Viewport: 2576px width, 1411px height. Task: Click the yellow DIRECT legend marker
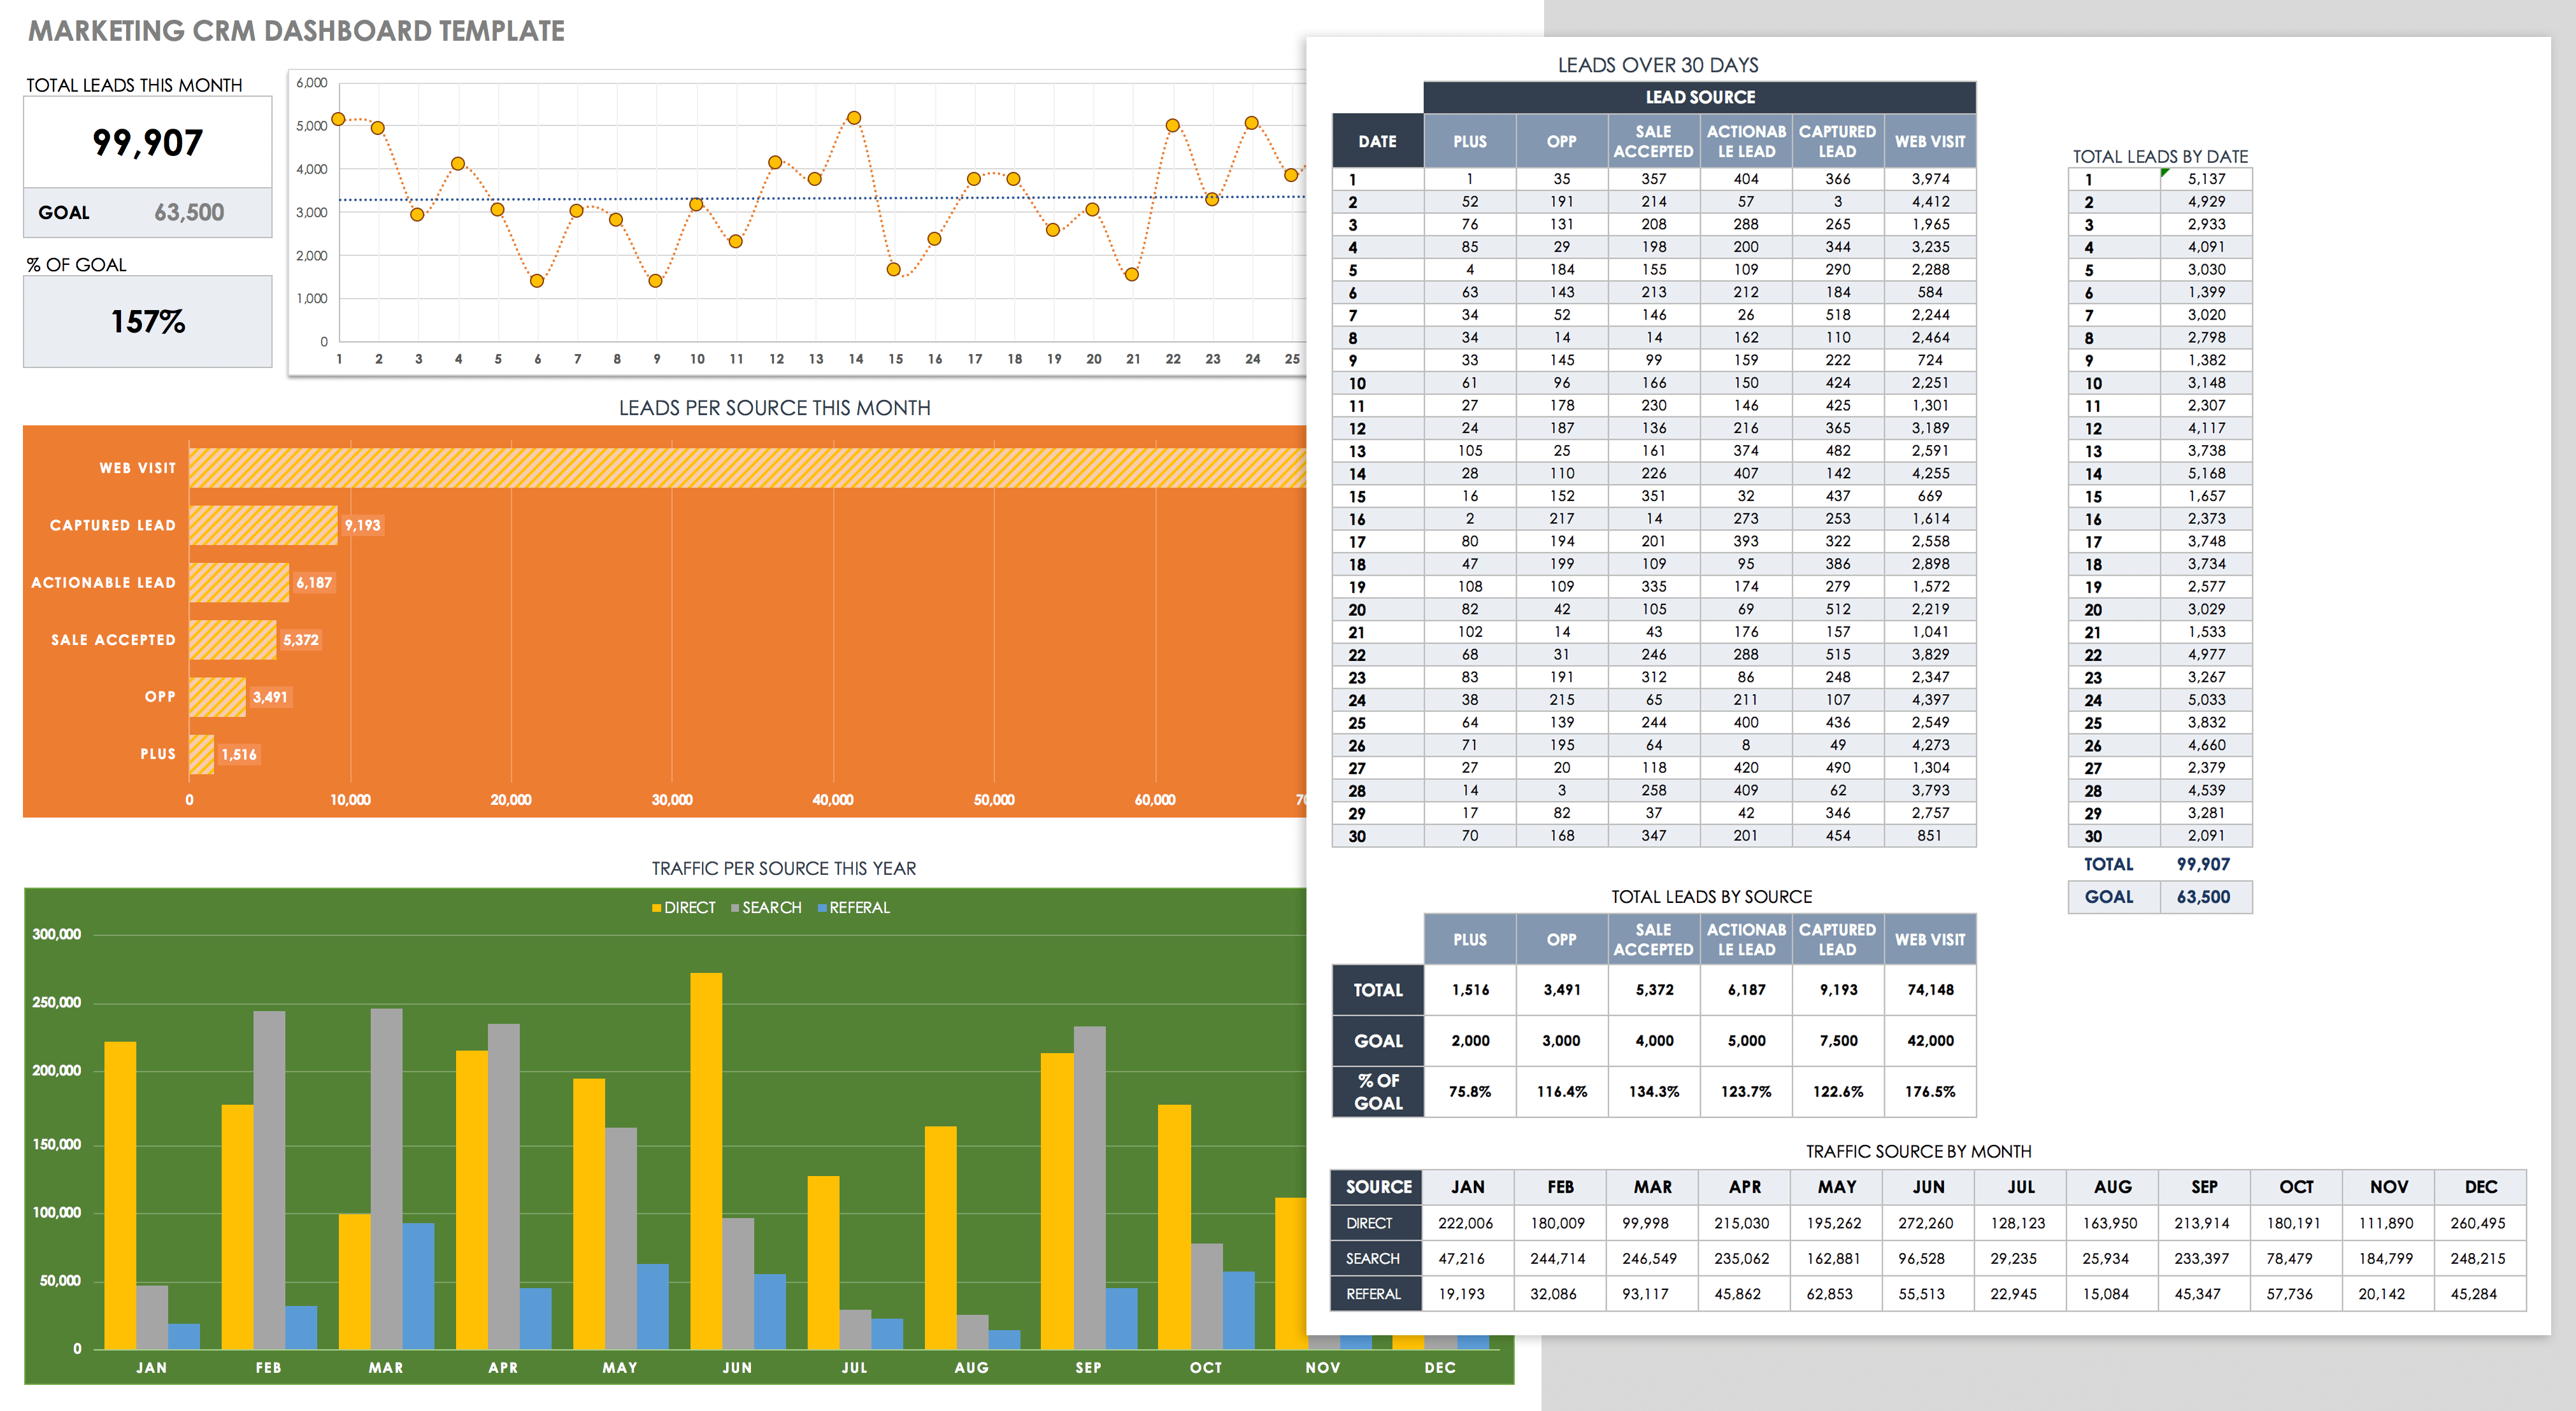point(657,909)
